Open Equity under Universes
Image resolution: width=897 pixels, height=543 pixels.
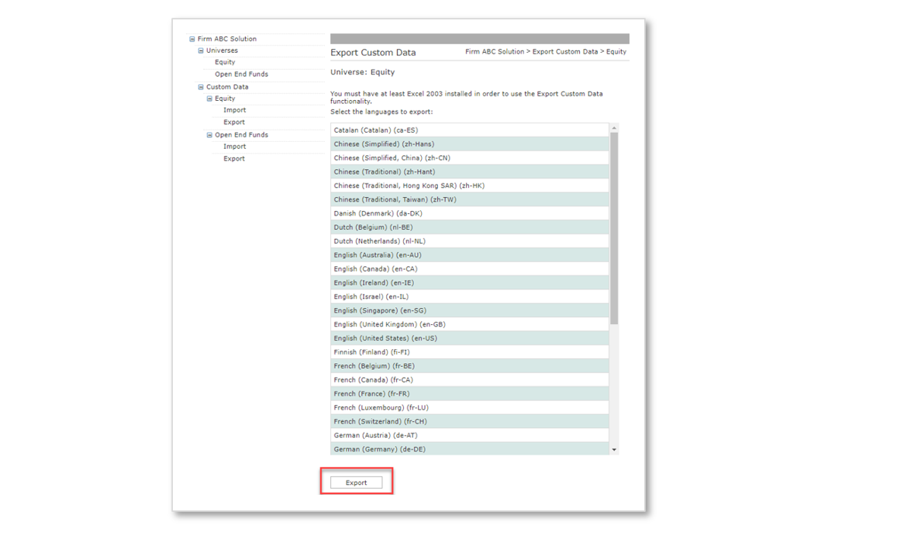[x=224, y=62]
